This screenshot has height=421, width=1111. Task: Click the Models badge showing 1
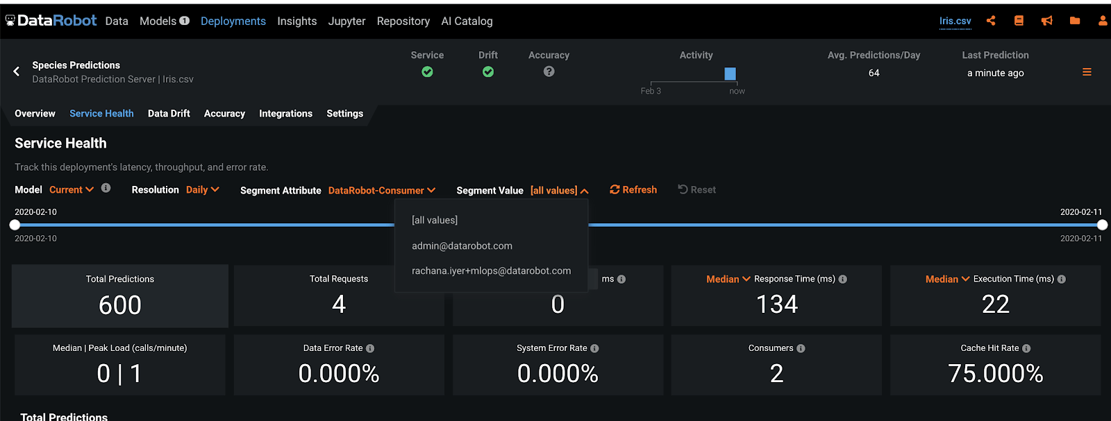(184, 21)
